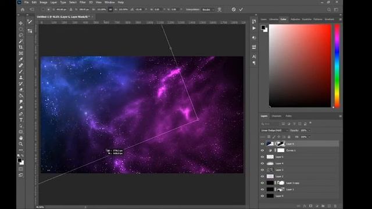The width and height of the screenshot is (372, 209).
Task: Select the Crop tool
Action: pos(21,47)
